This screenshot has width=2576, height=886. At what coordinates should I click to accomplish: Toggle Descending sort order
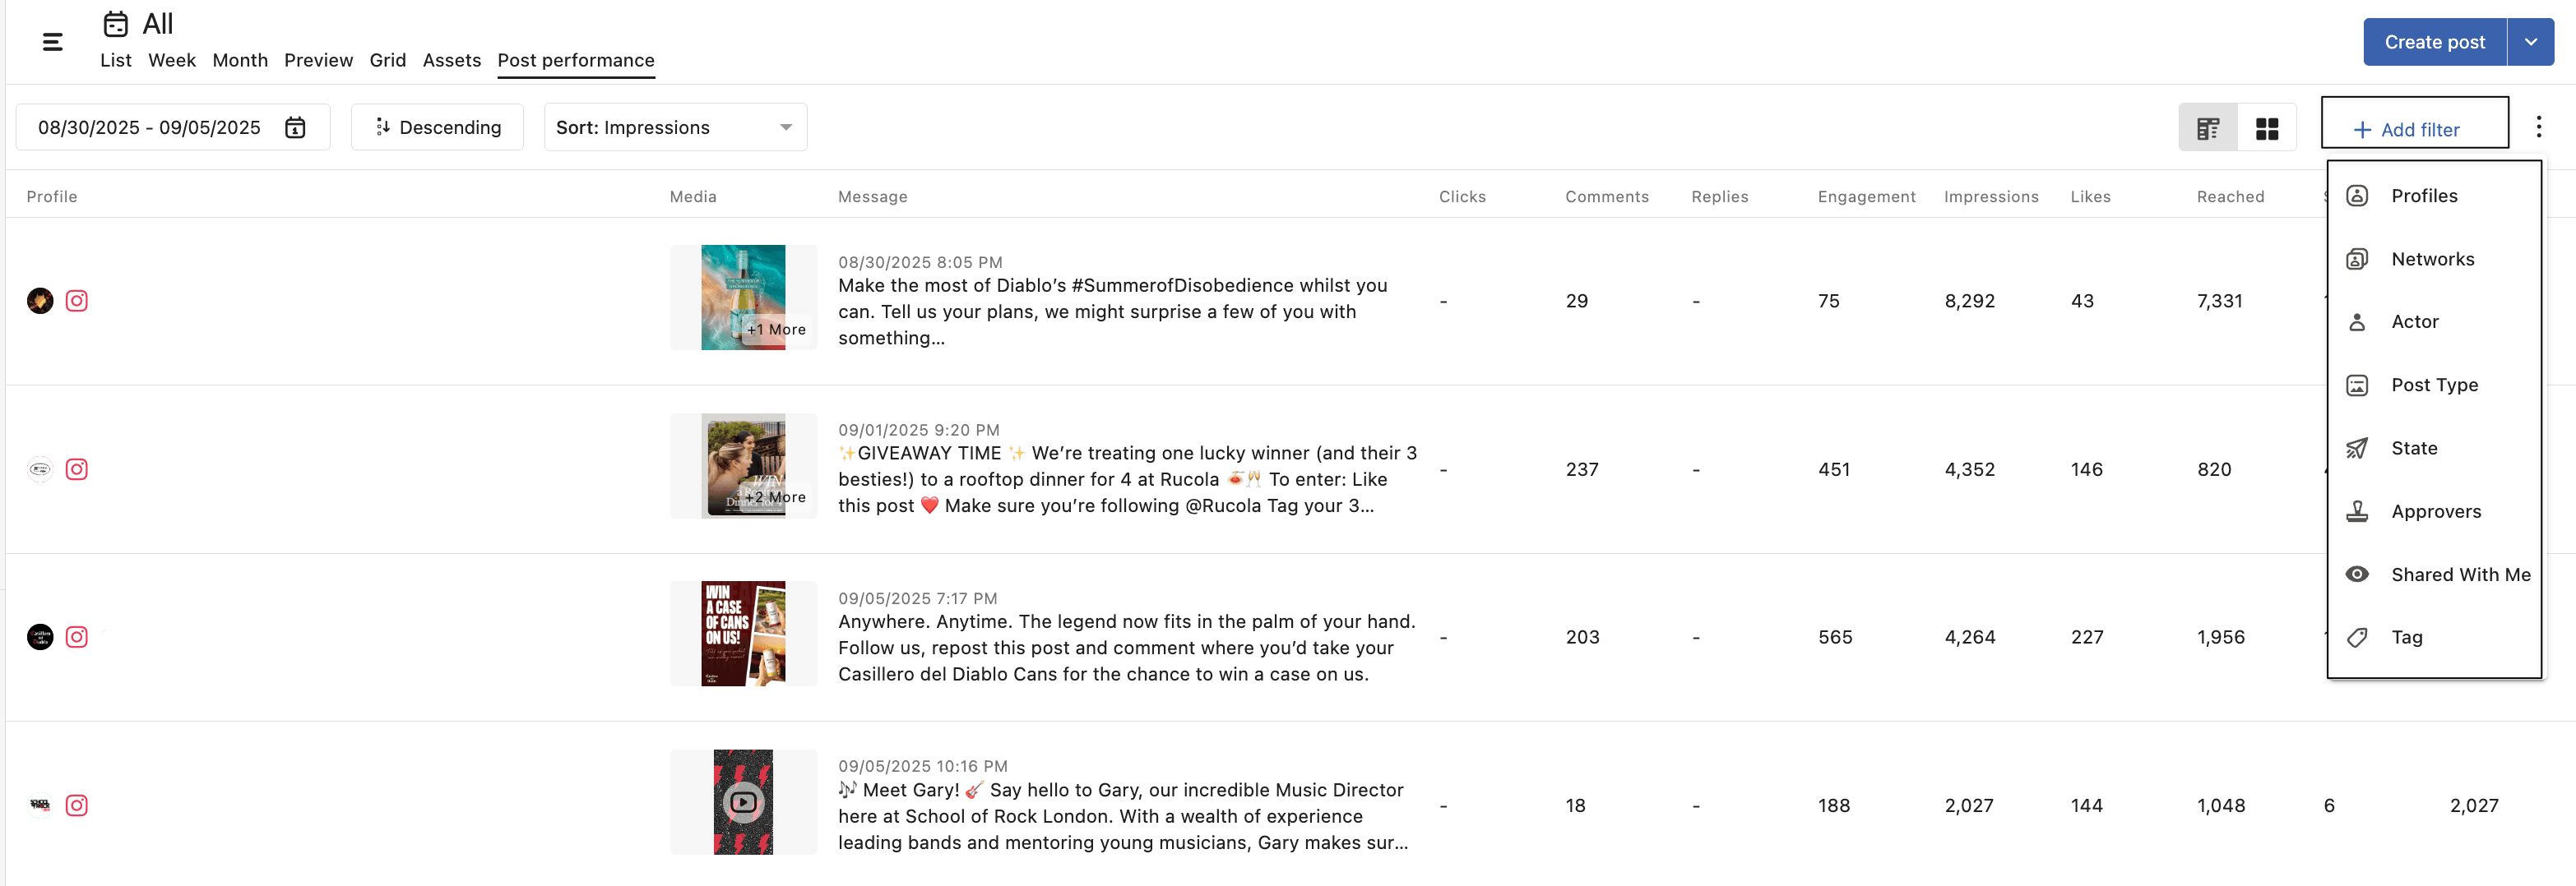point(437,128)
